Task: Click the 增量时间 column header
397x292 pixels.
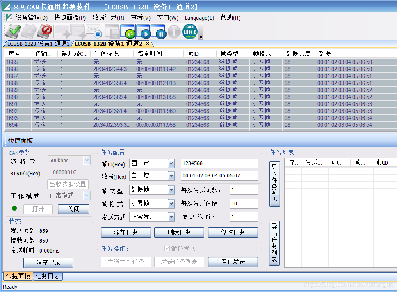Action: pos(159,53)
